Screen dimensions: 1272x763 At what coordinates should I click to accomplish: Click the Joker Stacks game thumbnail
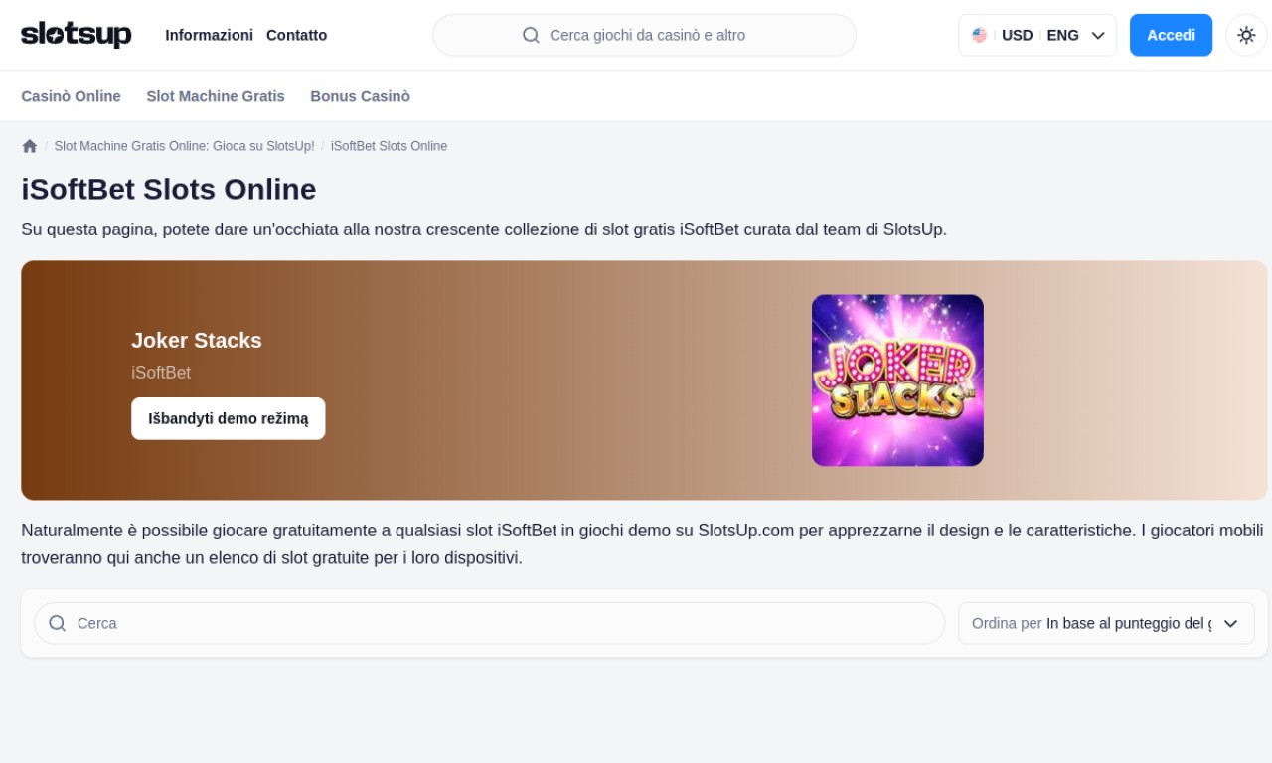(897, 381)
